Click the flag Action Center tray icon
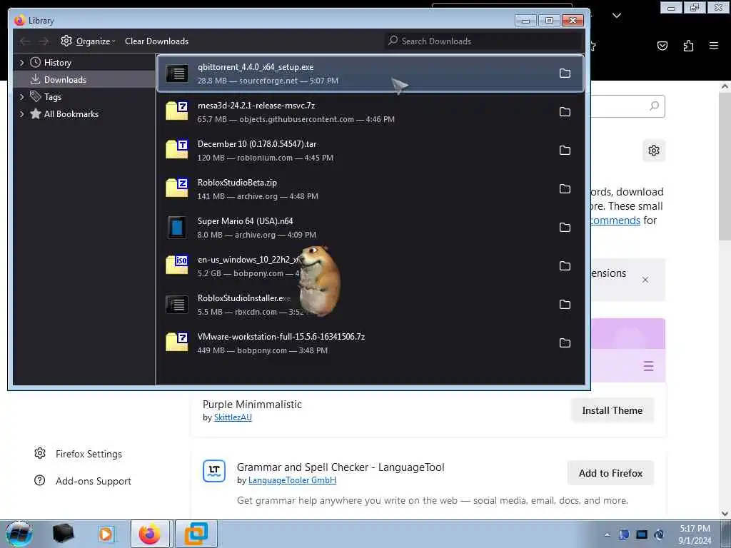This screenshot has width=731, height=548. pyautogui.click(x=624, y=534)
